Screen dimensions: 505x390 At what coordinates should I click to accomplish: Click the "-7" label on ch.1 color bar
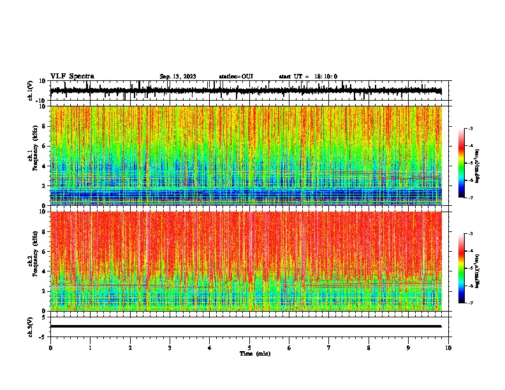(471, 198)
